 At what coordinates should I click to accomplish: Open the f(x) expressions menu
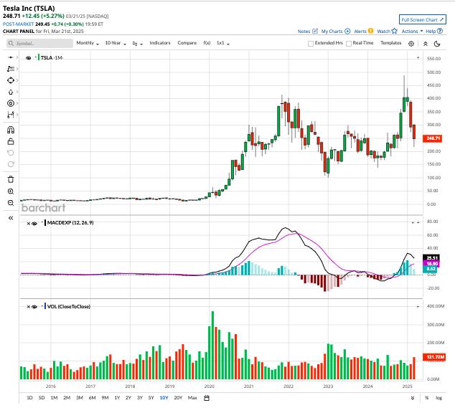pyautogui.click(x=207, y=43)
